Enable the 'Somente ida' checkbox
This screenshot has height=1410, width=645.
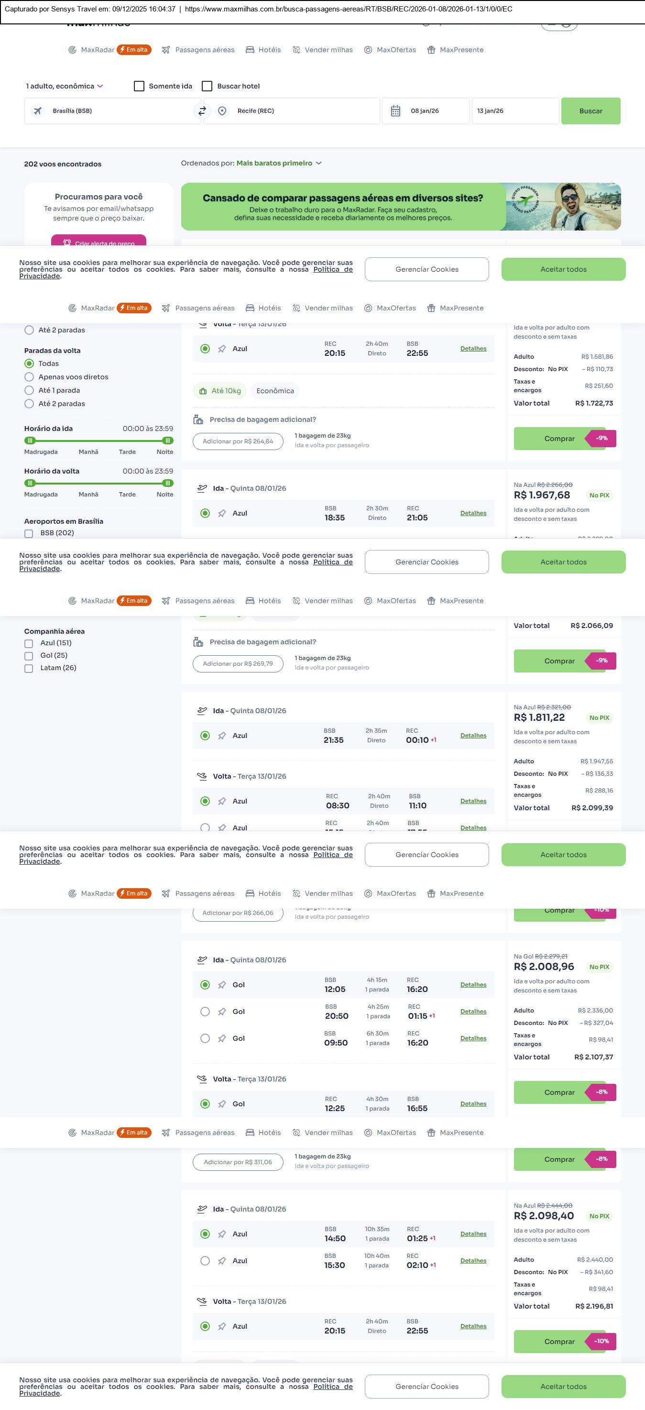pyautogui.click(x=139, y=87)
